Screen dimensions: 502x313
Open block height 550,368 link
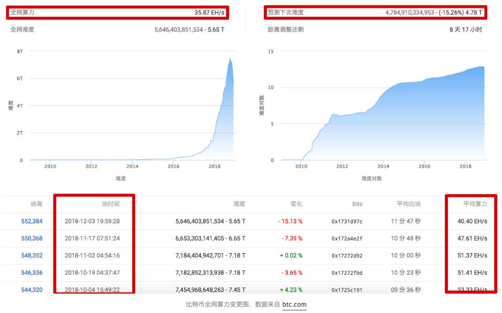[x=31, y=239]
